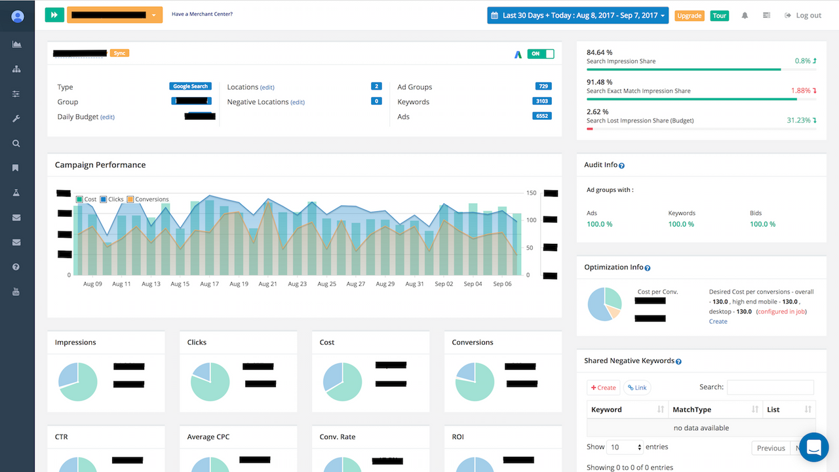Image resolution: width=839 pixels, height=472 pixels.
Task: Change the Show entries dropdown to another value
Action: tap(625, 446)
